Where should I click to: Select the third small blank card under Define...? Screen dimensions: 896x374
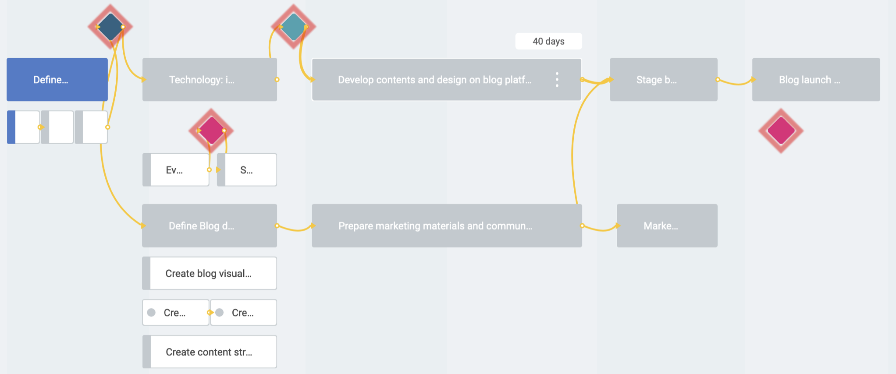tap(91, 127)
